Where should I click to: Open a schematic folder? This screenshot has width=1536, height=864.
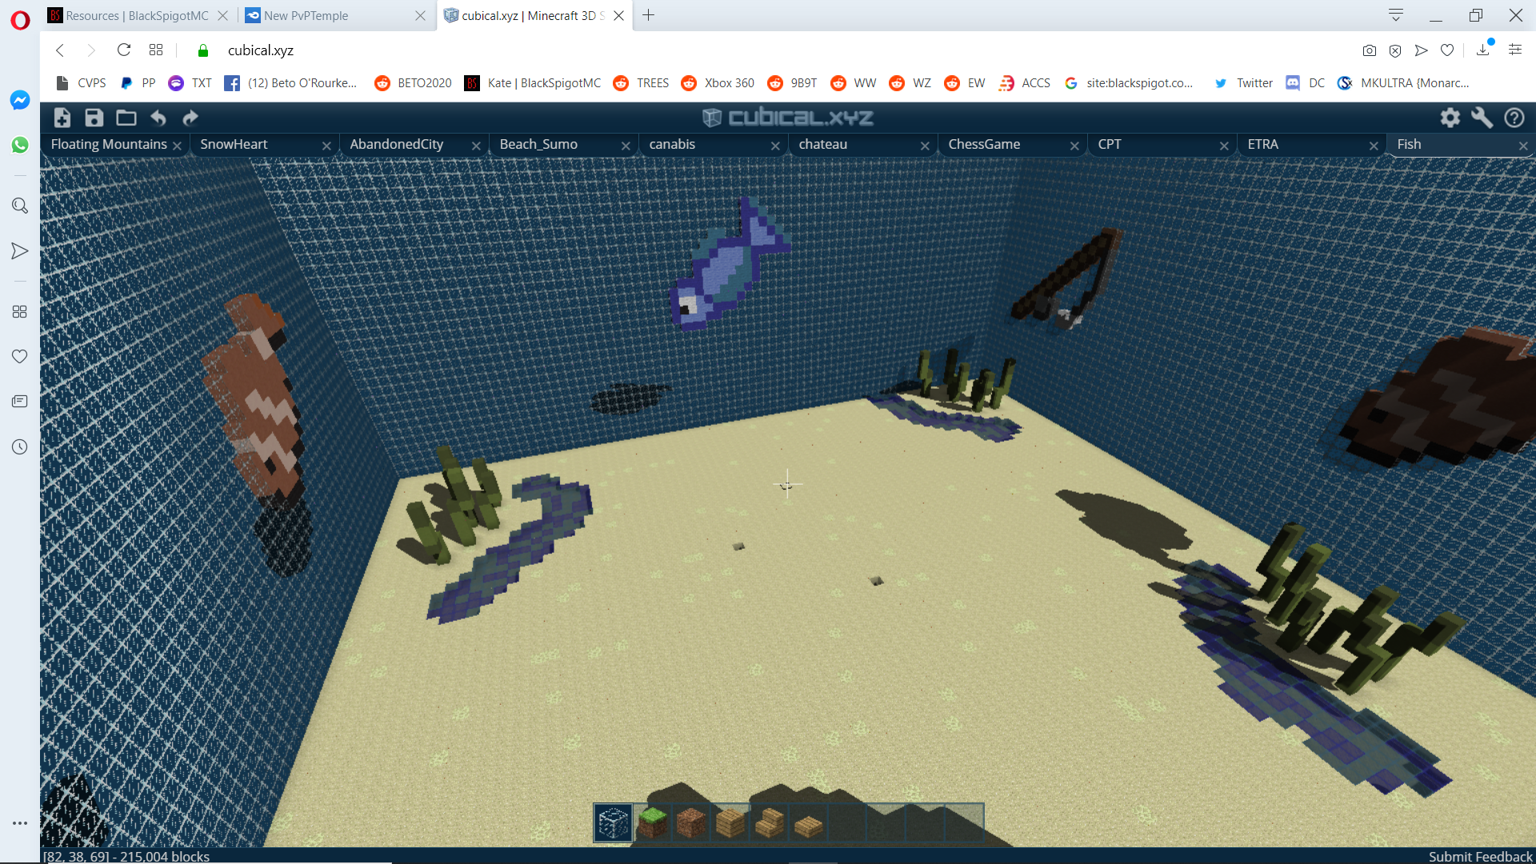[x=126, y=118]
